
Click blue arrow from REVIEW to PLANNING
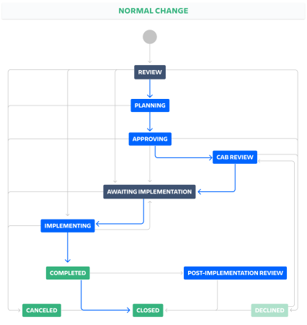(x=150, y=88)
